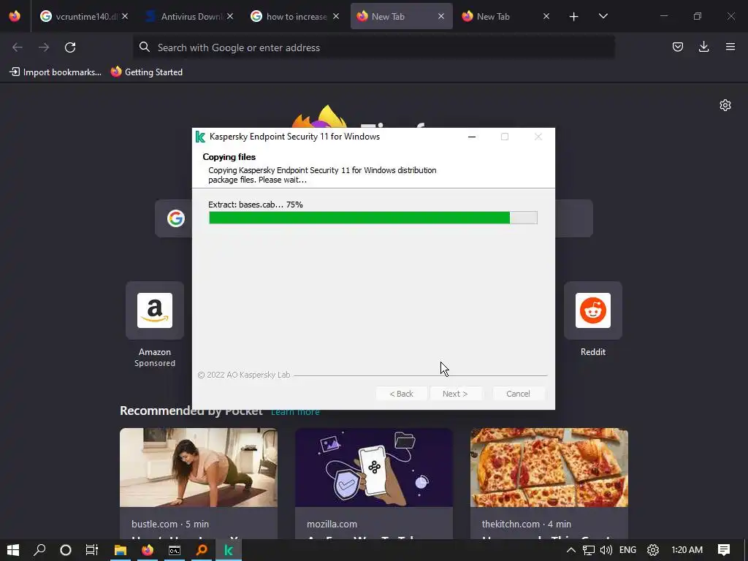Click Learn more next to Pocket heading
The width and height of the screenshot is (748, 561).
click(x=295, y=412)
